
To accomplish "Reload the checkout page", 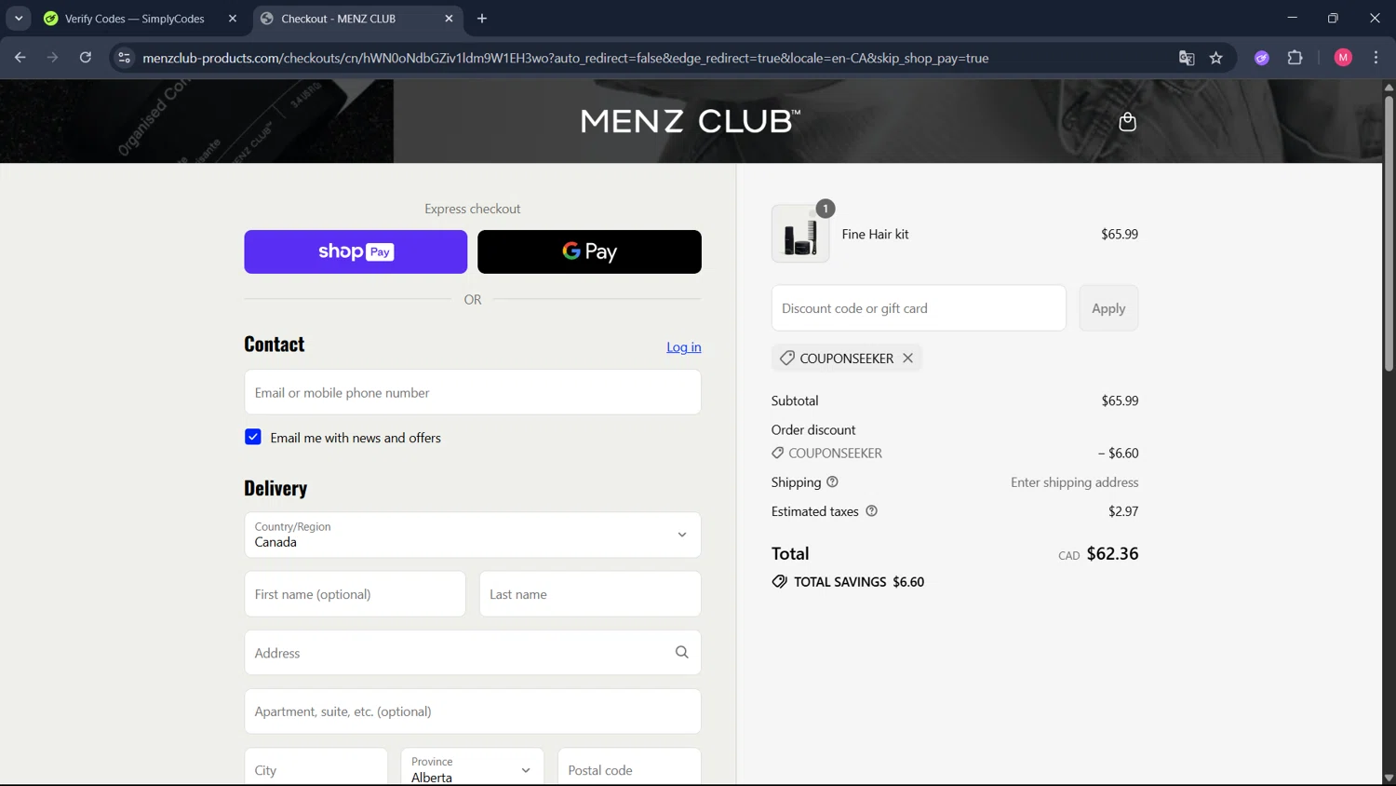I will click(85, 58).
